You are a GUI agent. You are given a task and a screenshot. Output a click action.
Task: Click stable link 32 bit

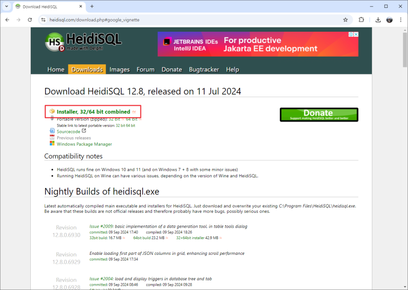point(120,125)
